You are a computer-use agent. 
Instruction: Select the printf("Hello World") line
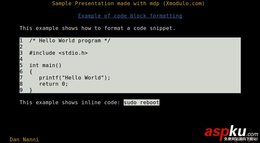pyautogui.click(x=75, y=78)
